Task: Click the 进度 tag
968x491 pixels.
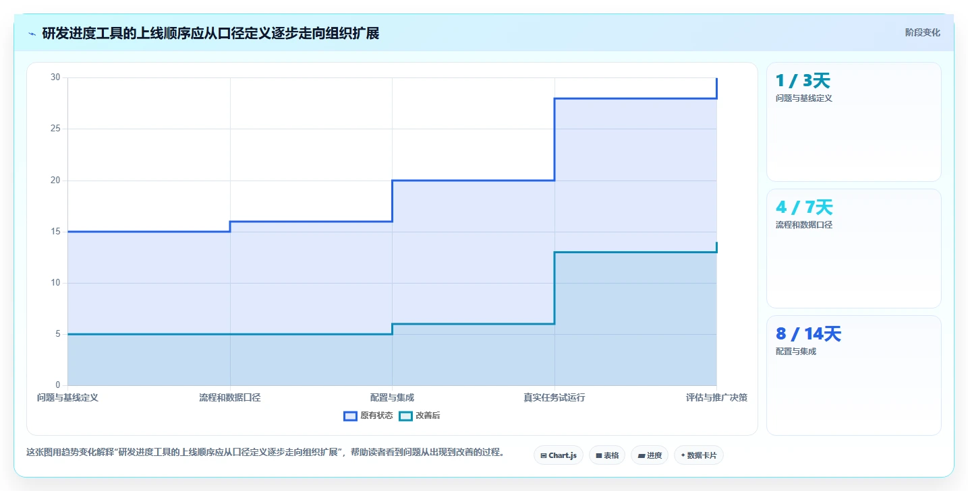Action: click(650, 455)
